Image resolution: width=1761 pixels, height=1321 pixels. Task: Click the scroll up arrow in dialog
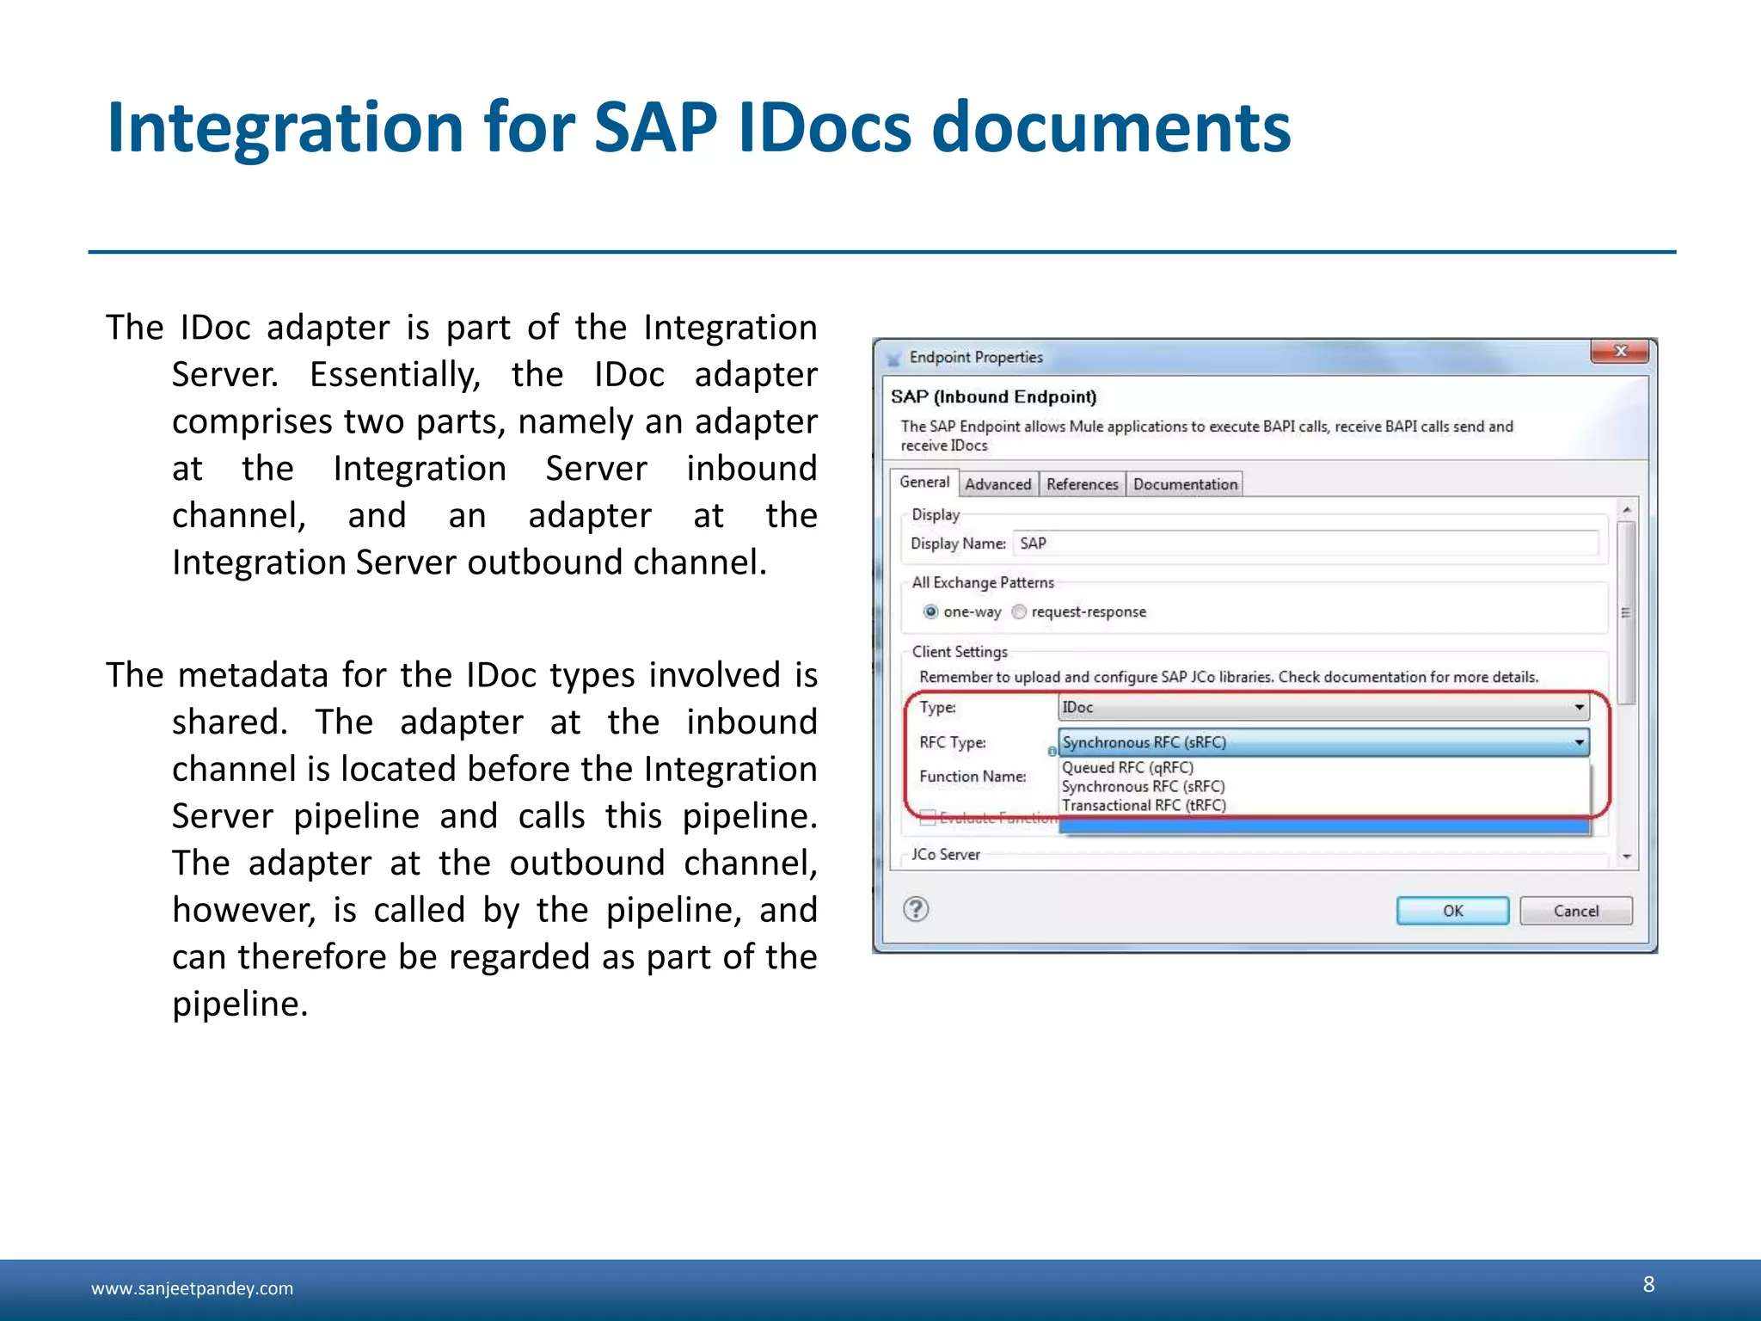pyautogui.click(x=1626, y=510)
